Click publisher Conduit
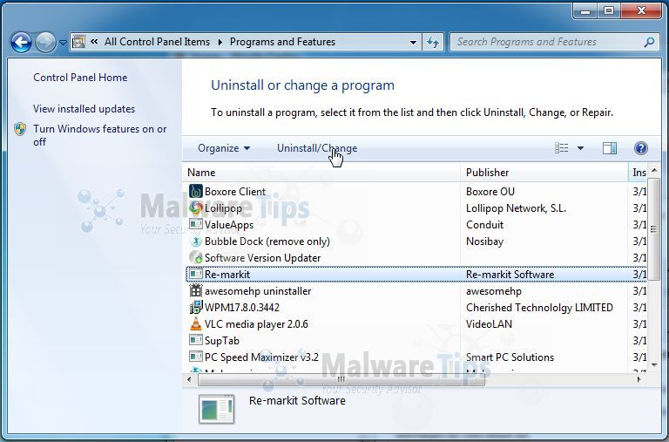The image size is (669, 442). coord(484,225)
